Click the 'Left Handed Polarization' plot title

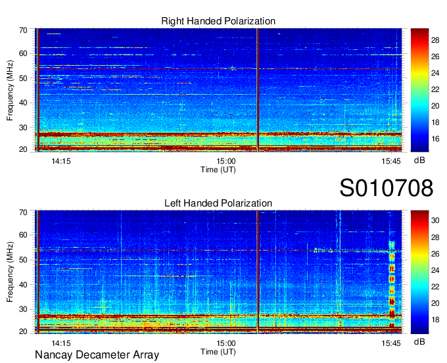coord(218,203)
